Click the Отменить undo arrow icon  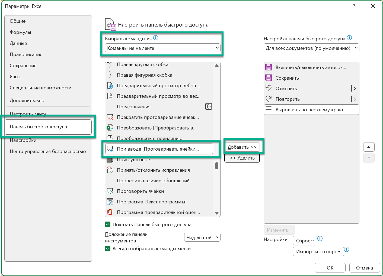click(269, 88)
